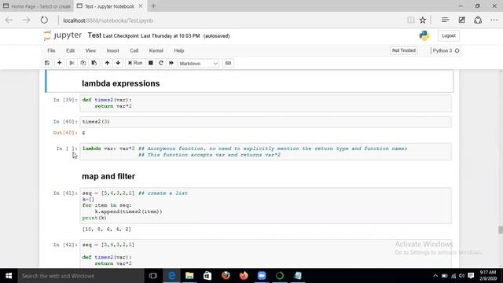Interrupt the kernel with the stop icon
Image resolution: width=503 pixels, height=283 pixels.
click(150, 63)
